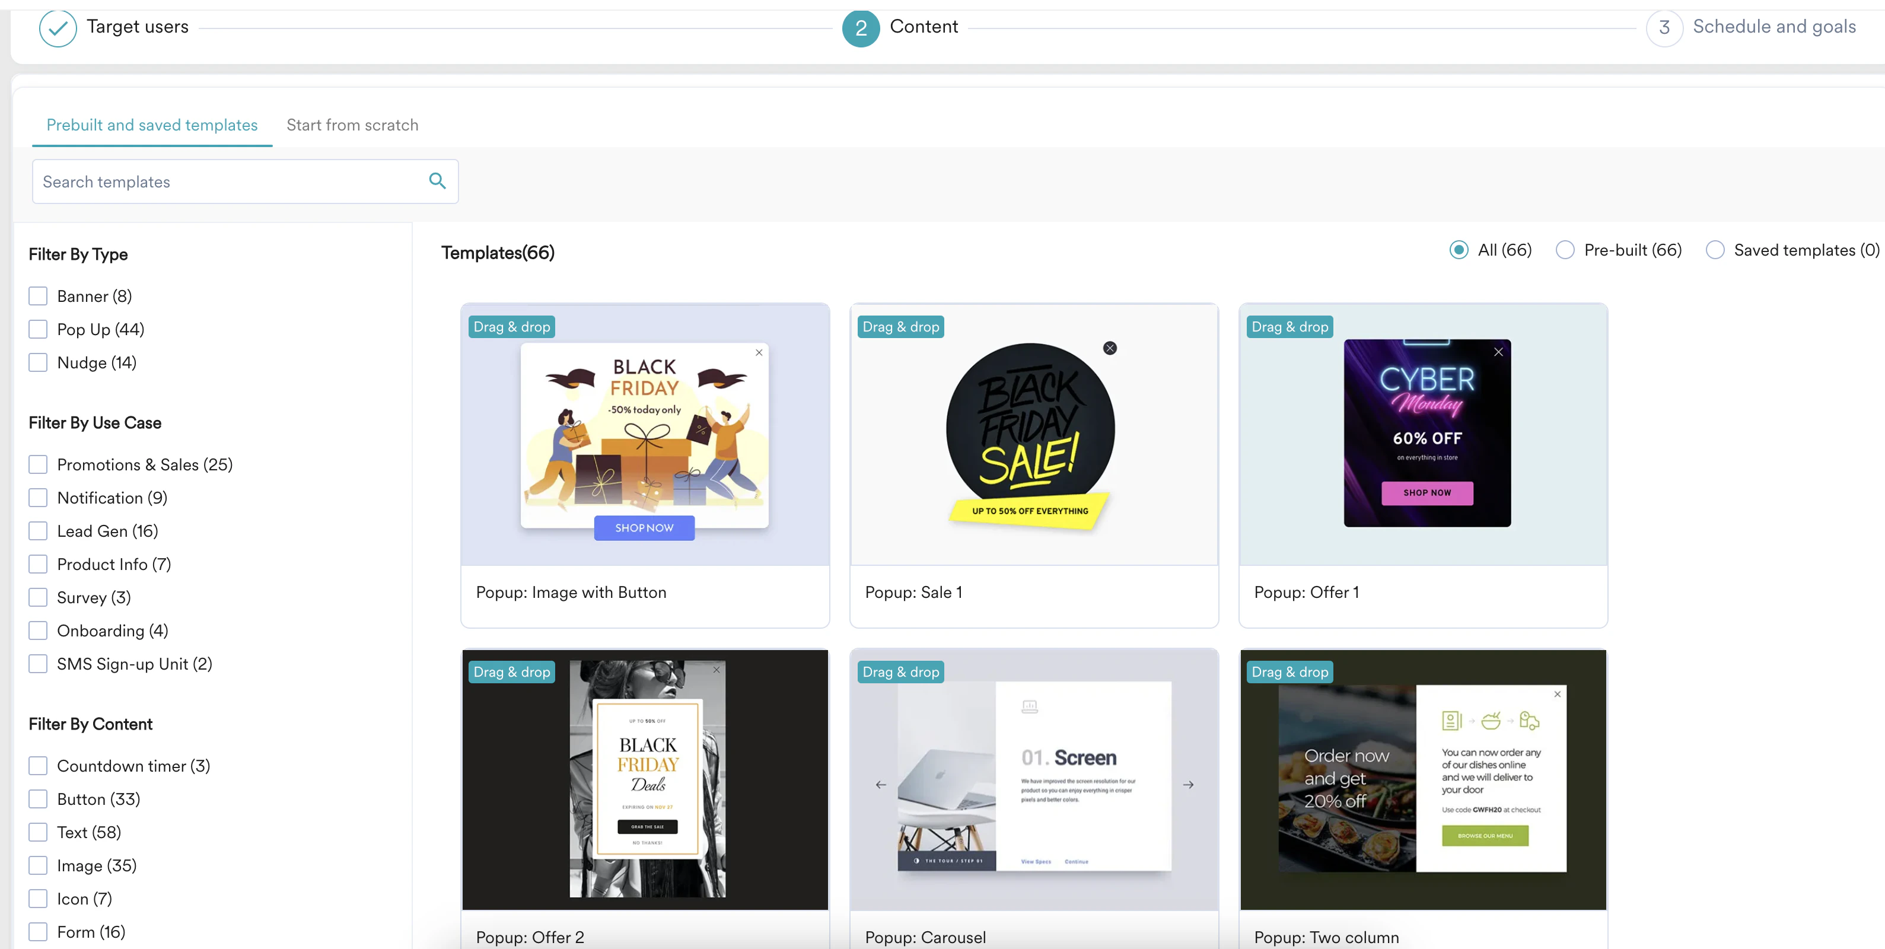Click the Content step number 2 circle
This screenshot has height=949, width=1885.
click(x=861, y=28)
